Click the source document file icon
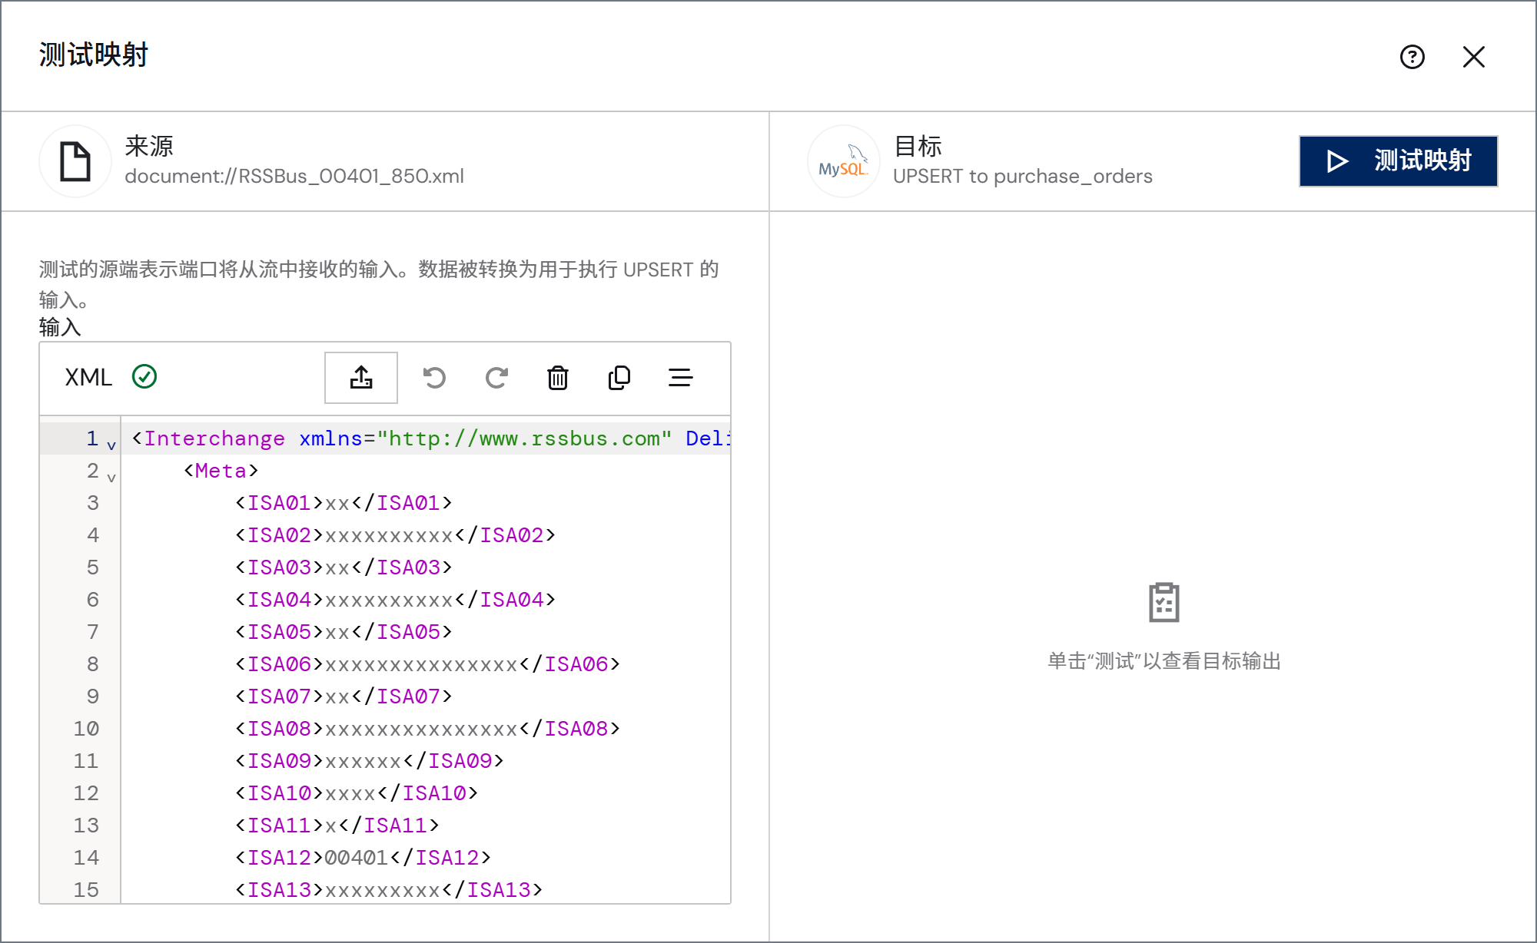1537x943 pixels. [75, 161]
